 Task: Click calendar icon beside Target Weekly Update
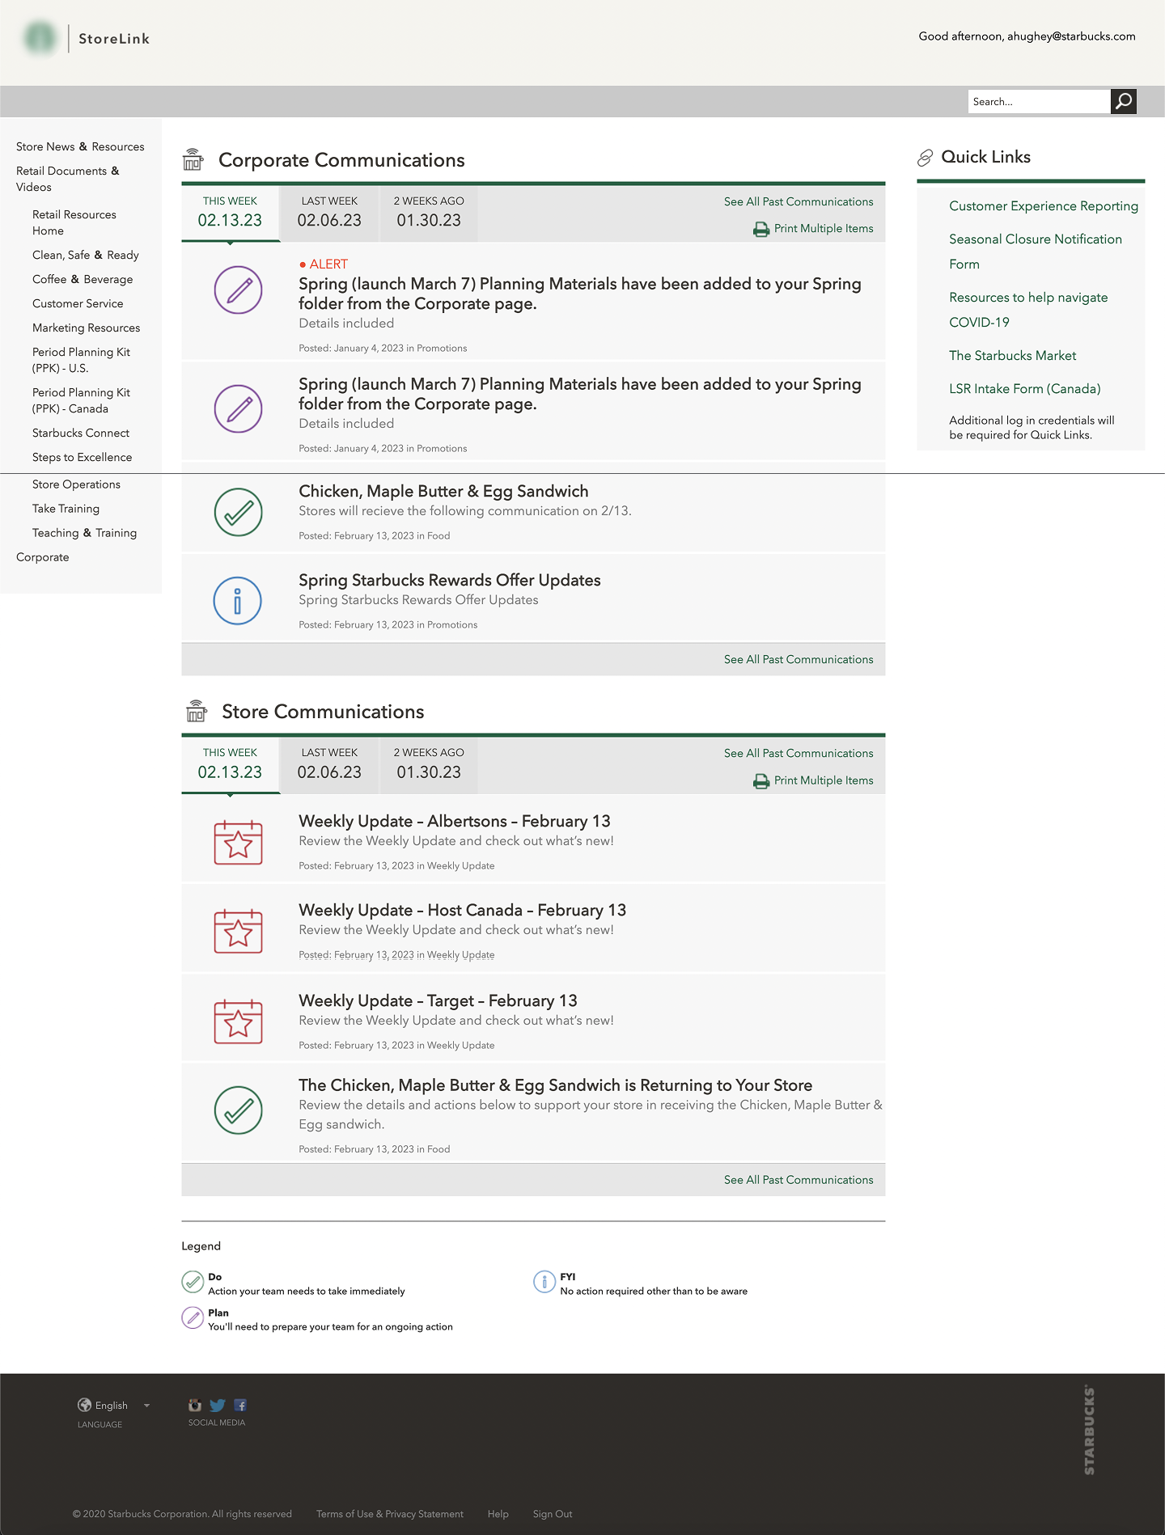click(238, 1021)
